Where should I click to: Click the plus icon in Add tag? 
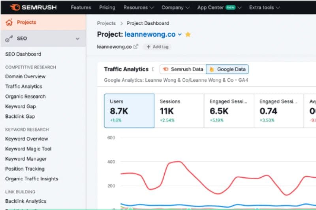[149, 47]
